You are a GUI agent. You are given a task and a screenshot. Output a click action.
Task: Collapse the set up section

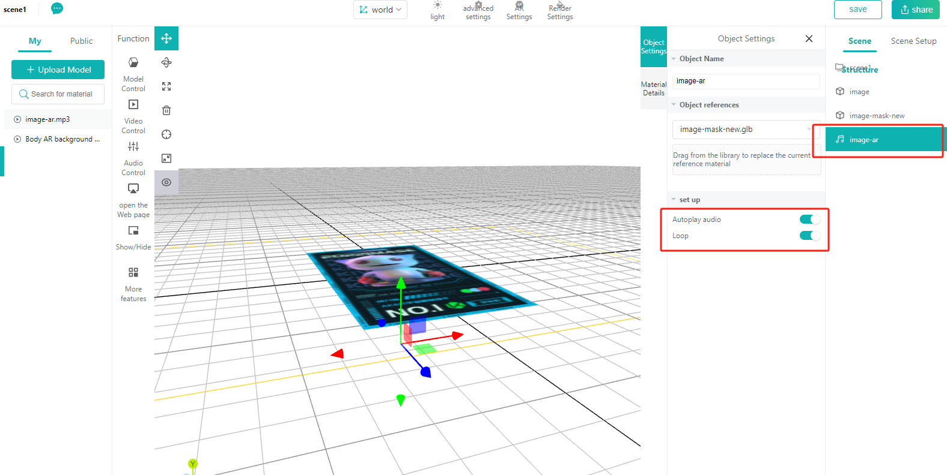coord(674,200)
